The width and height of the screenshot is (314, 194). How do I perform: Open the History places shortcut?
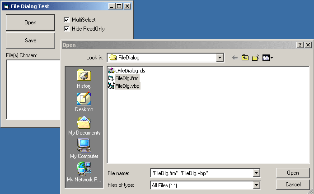[x=84, y=79]
